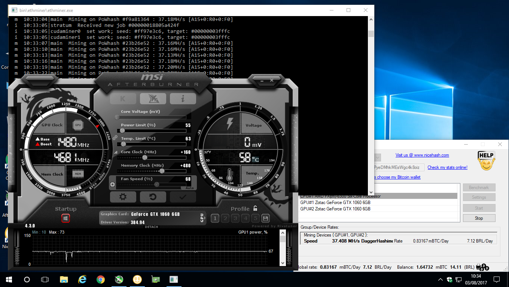This screenshot has height=287, width=509.
Task: Click the Bitcoin address input field
Action: point(399,167)
